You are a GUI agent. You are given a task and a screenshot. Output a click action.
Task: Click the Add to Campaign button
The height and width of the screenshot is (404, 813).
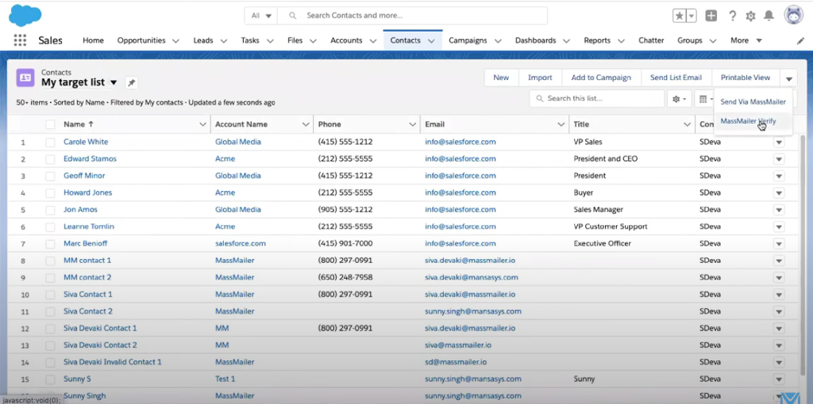pos(601,78)
